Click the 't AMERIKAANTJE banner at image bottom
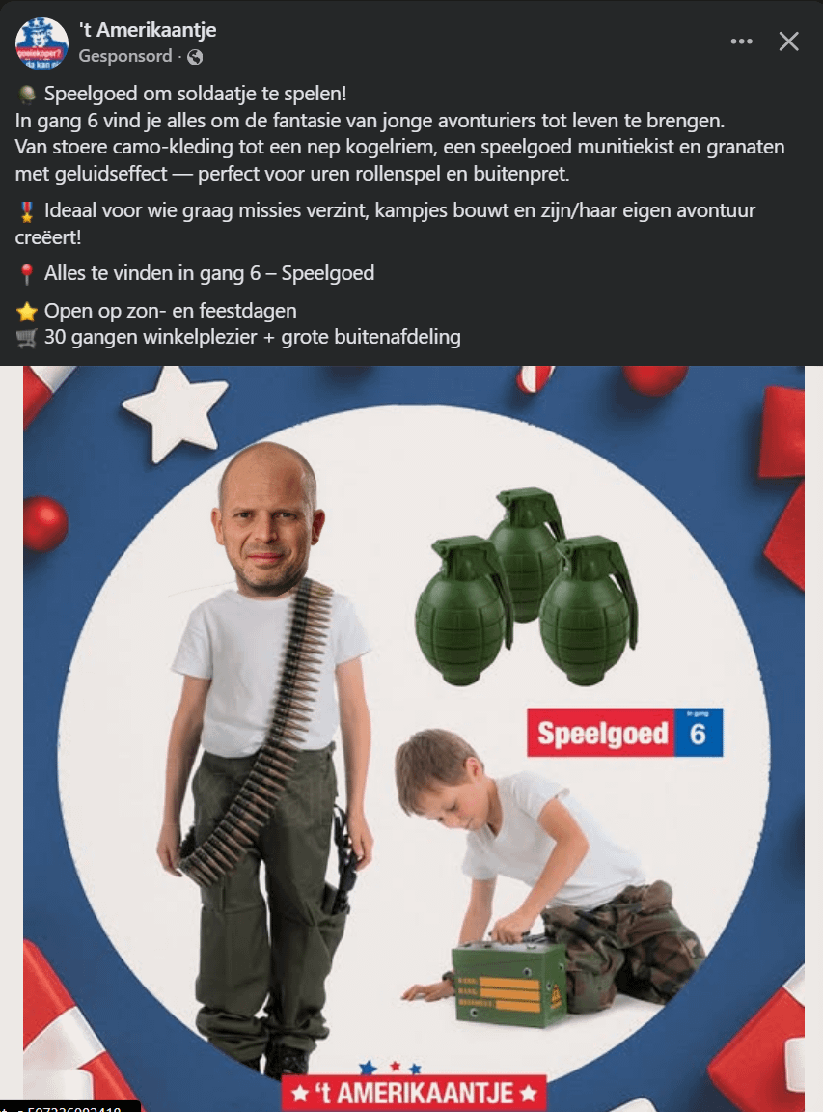 point(414,1093)
